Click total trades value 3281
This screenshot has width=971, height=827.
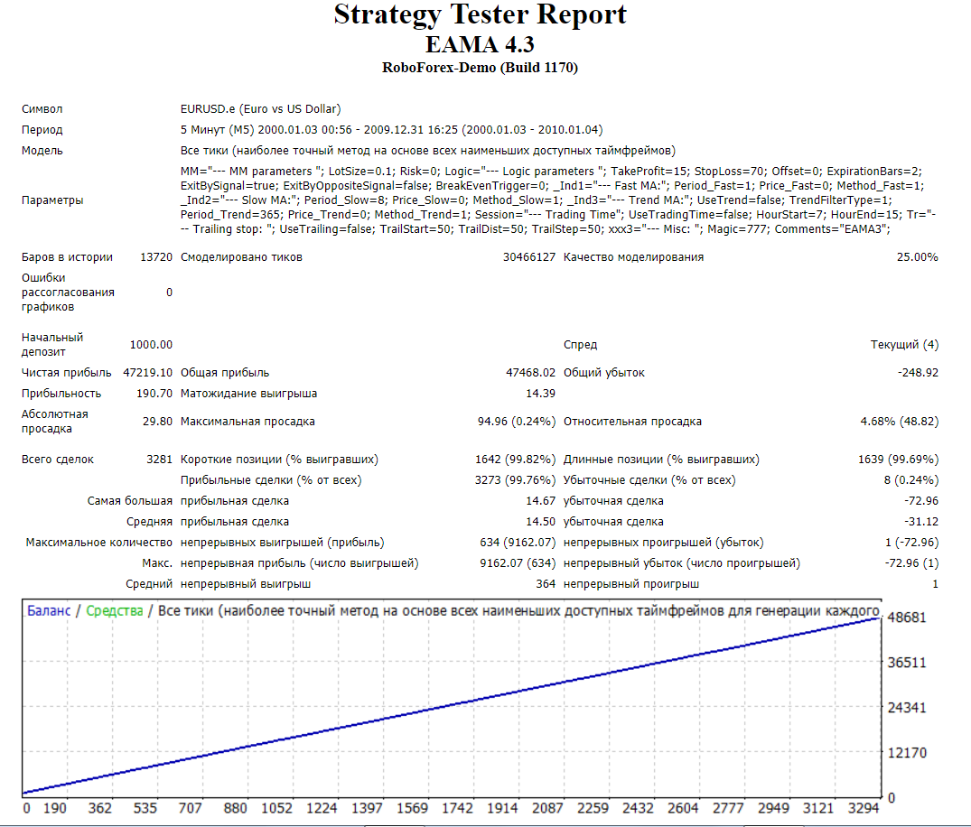159,460
